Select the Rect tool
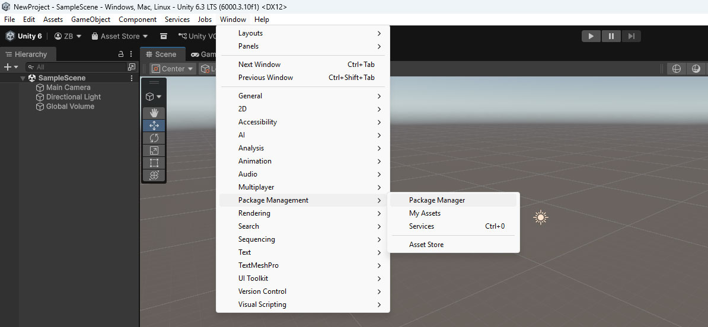 point(154,163)
